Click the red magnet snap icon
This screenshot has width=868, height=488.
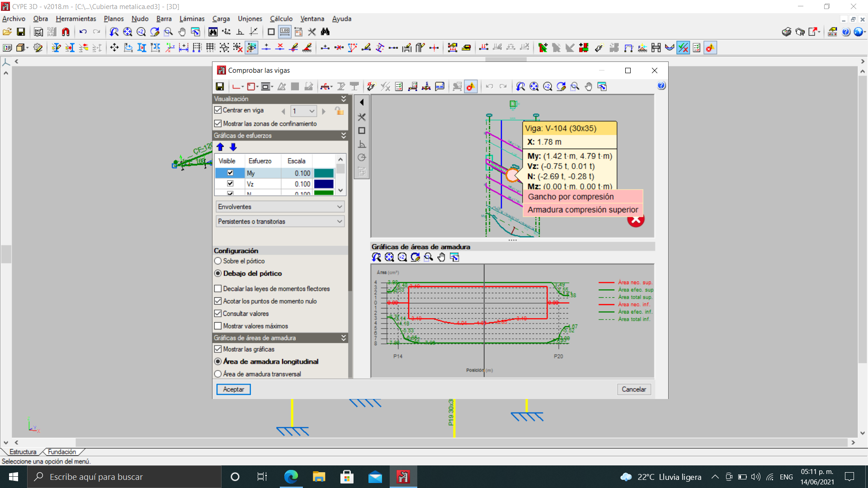pos(66,32)
